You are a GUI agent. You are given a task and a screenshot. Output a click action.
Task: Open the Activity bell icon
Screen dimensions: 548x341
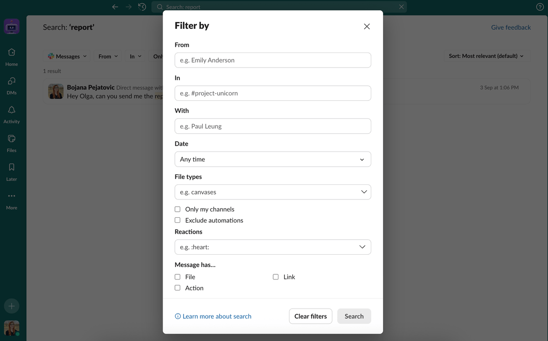[11, 110]
